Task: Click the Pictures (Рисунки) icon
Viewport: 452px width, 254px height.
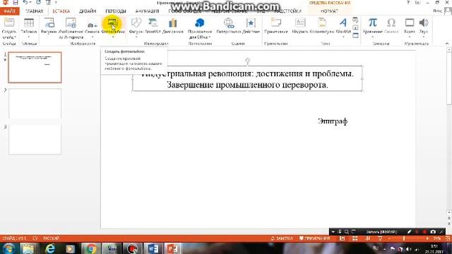Action: click(49, 23)
